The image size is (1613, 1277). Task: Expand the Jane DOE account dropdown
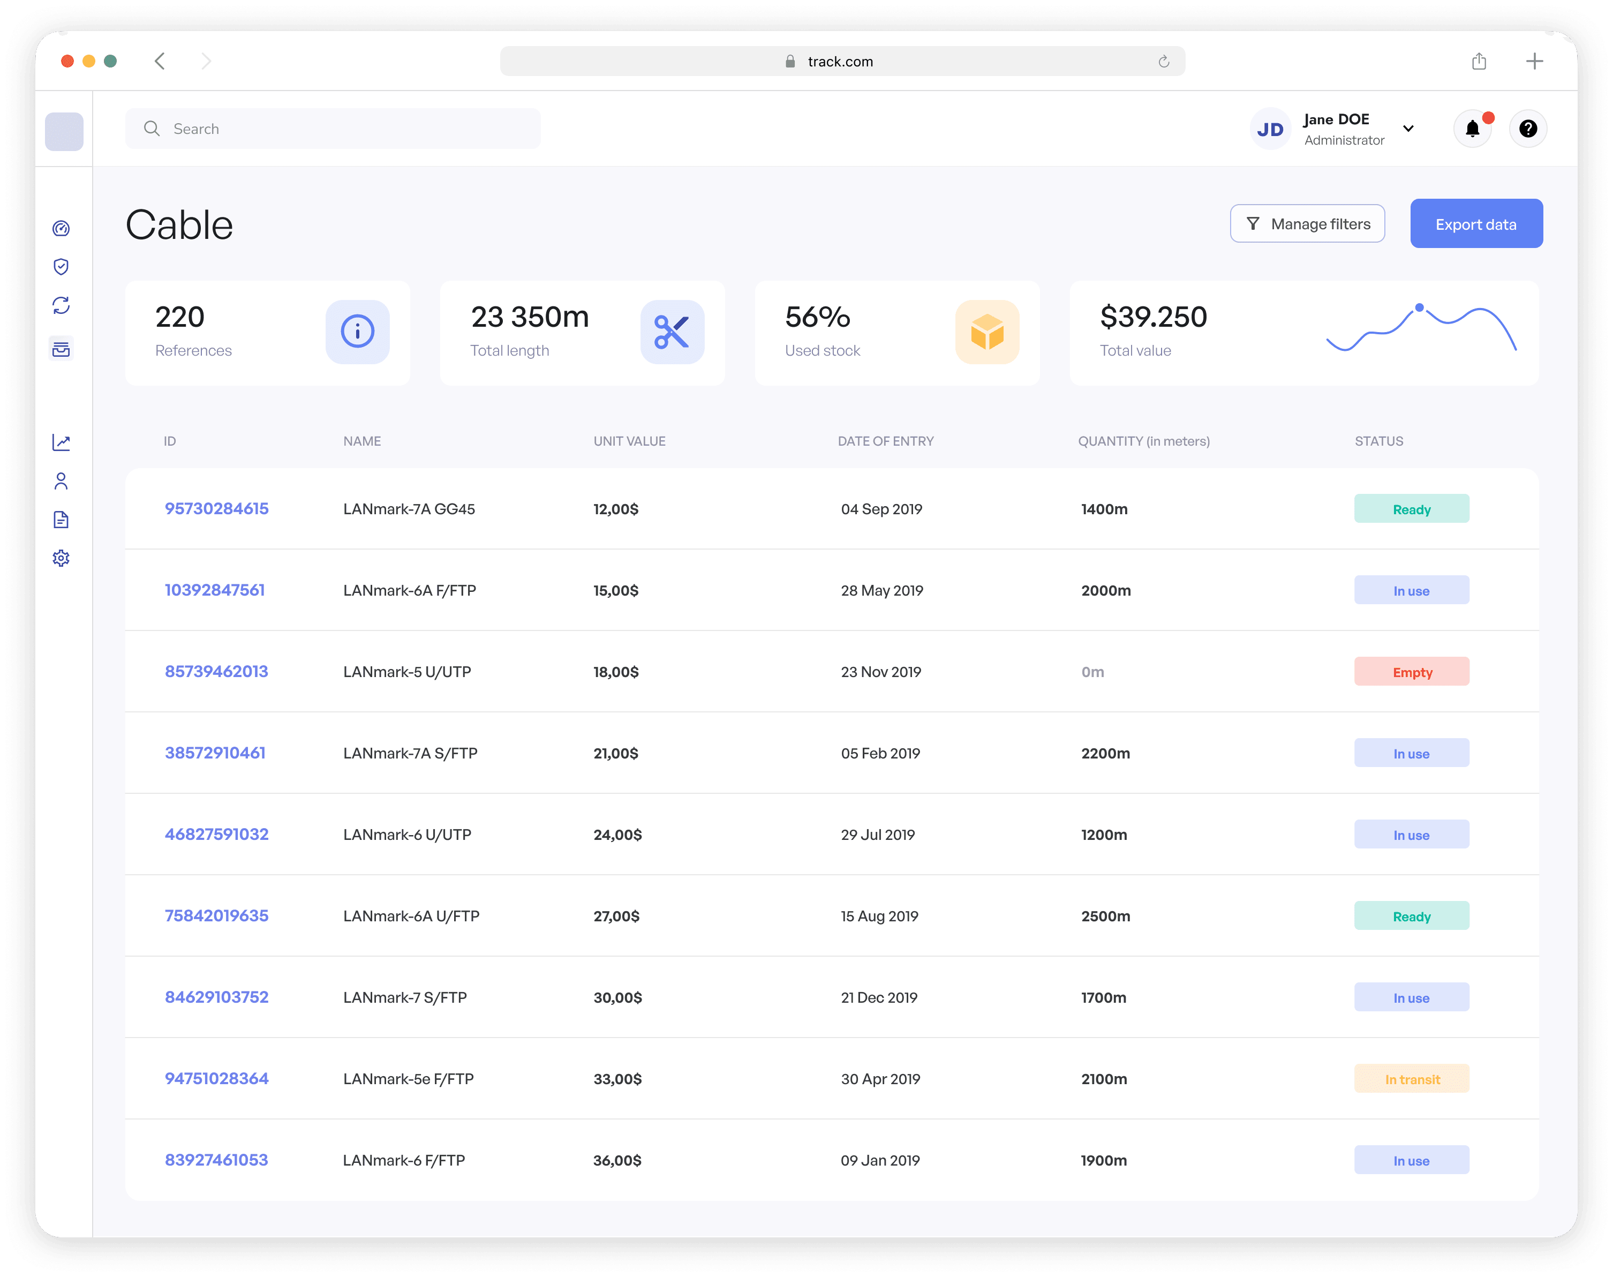point(1408,129)
